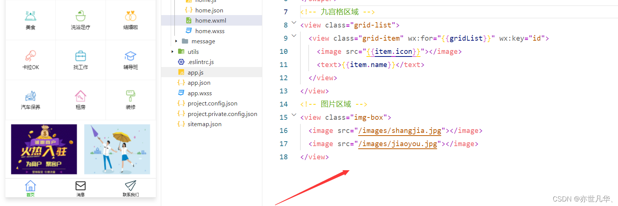
Task: Fold the grid-item view at line 9
Action: coord(294,36)
